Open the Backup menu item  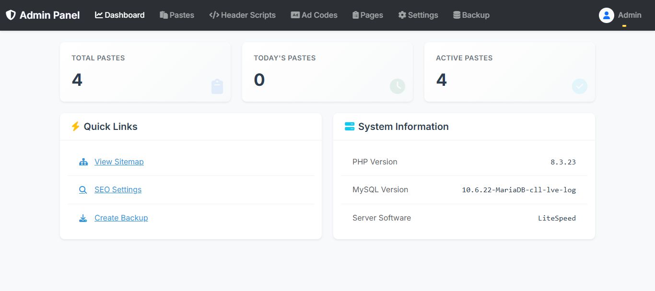point(471,15)
